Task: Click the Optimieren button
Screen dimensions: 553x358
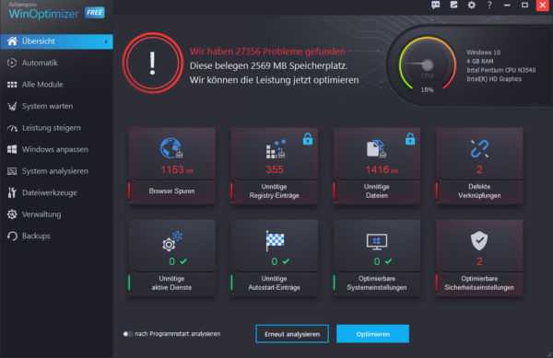Action: [x=372, y=334]
